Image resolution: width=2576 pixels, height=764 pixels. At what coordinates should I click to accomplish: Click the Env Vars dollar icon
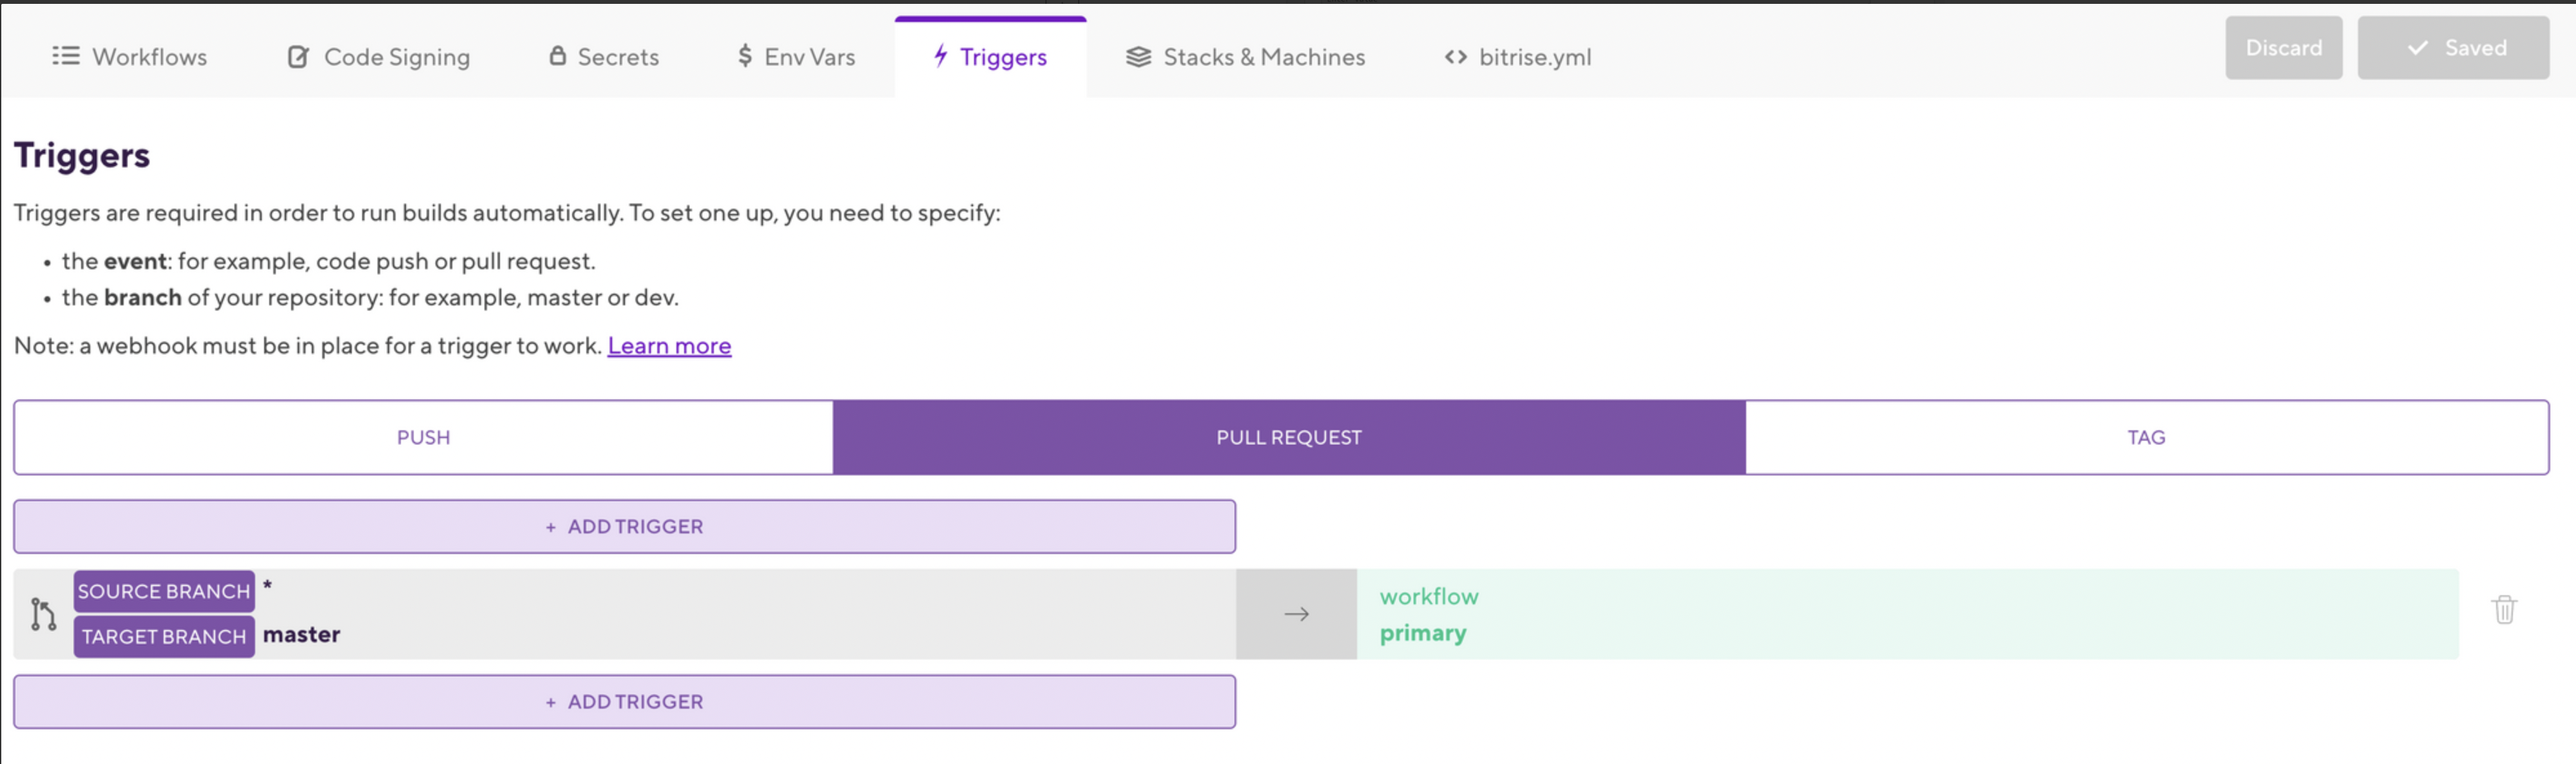745,56
